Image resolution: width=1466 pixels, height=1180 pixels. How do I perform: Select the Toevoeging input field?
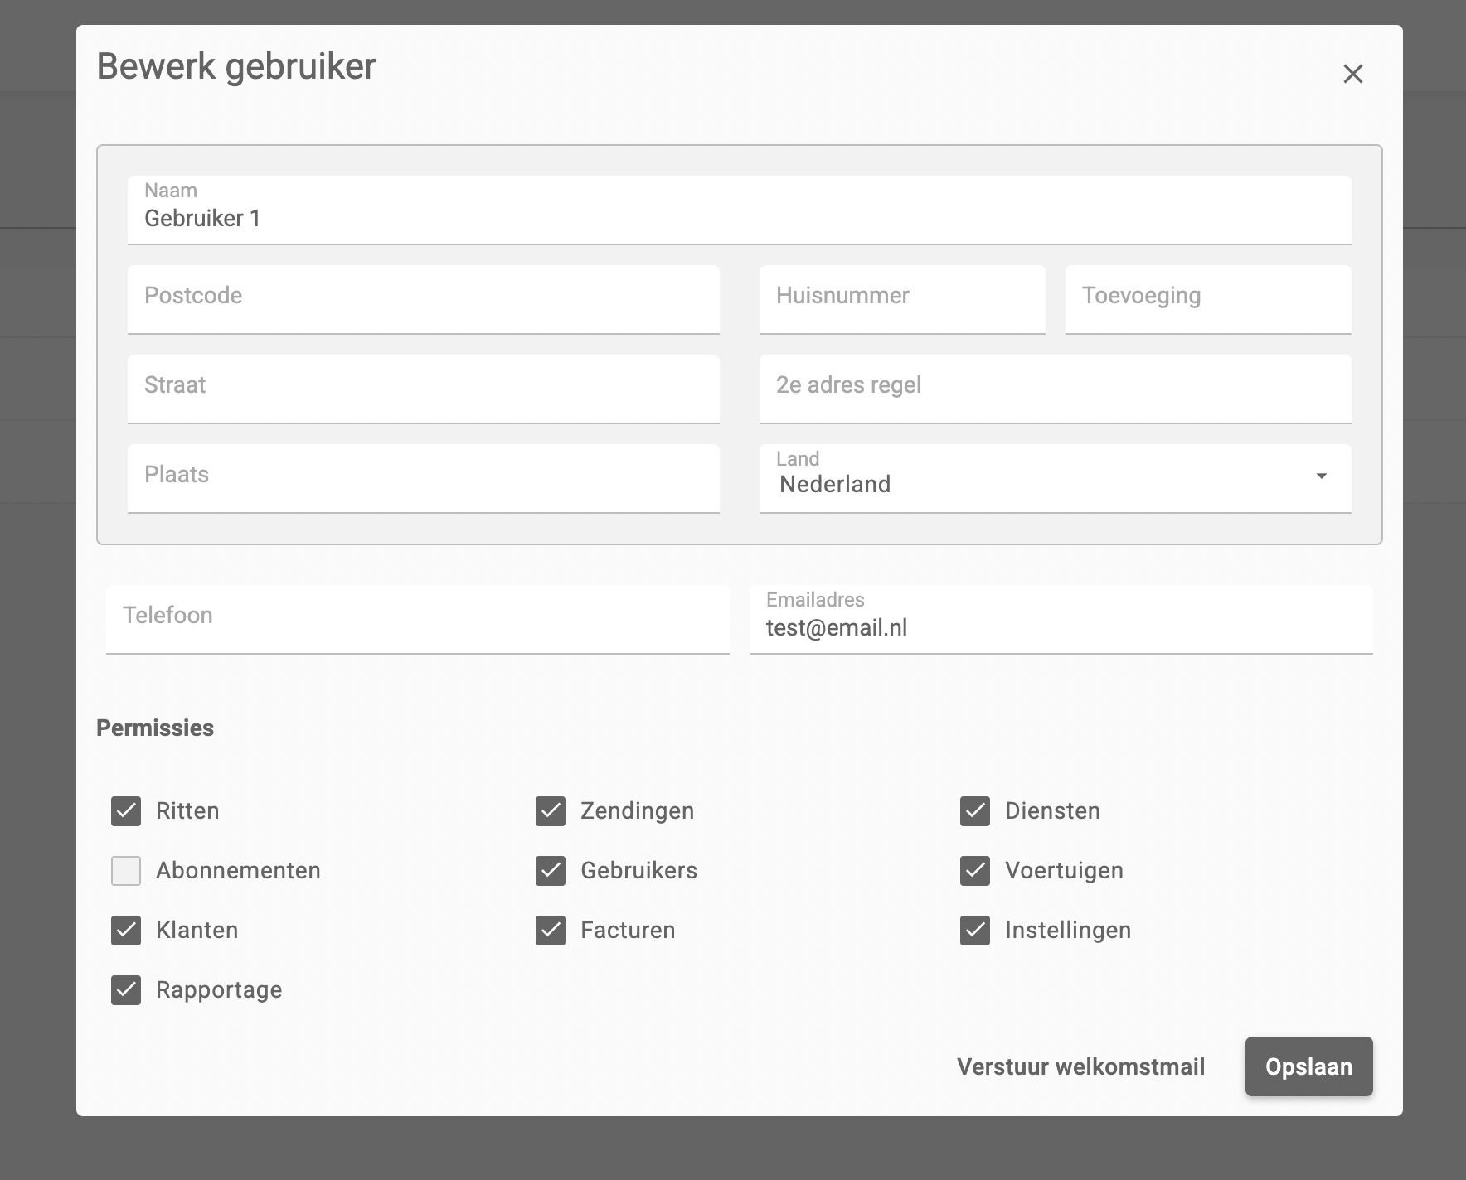tap(1208, 299)
